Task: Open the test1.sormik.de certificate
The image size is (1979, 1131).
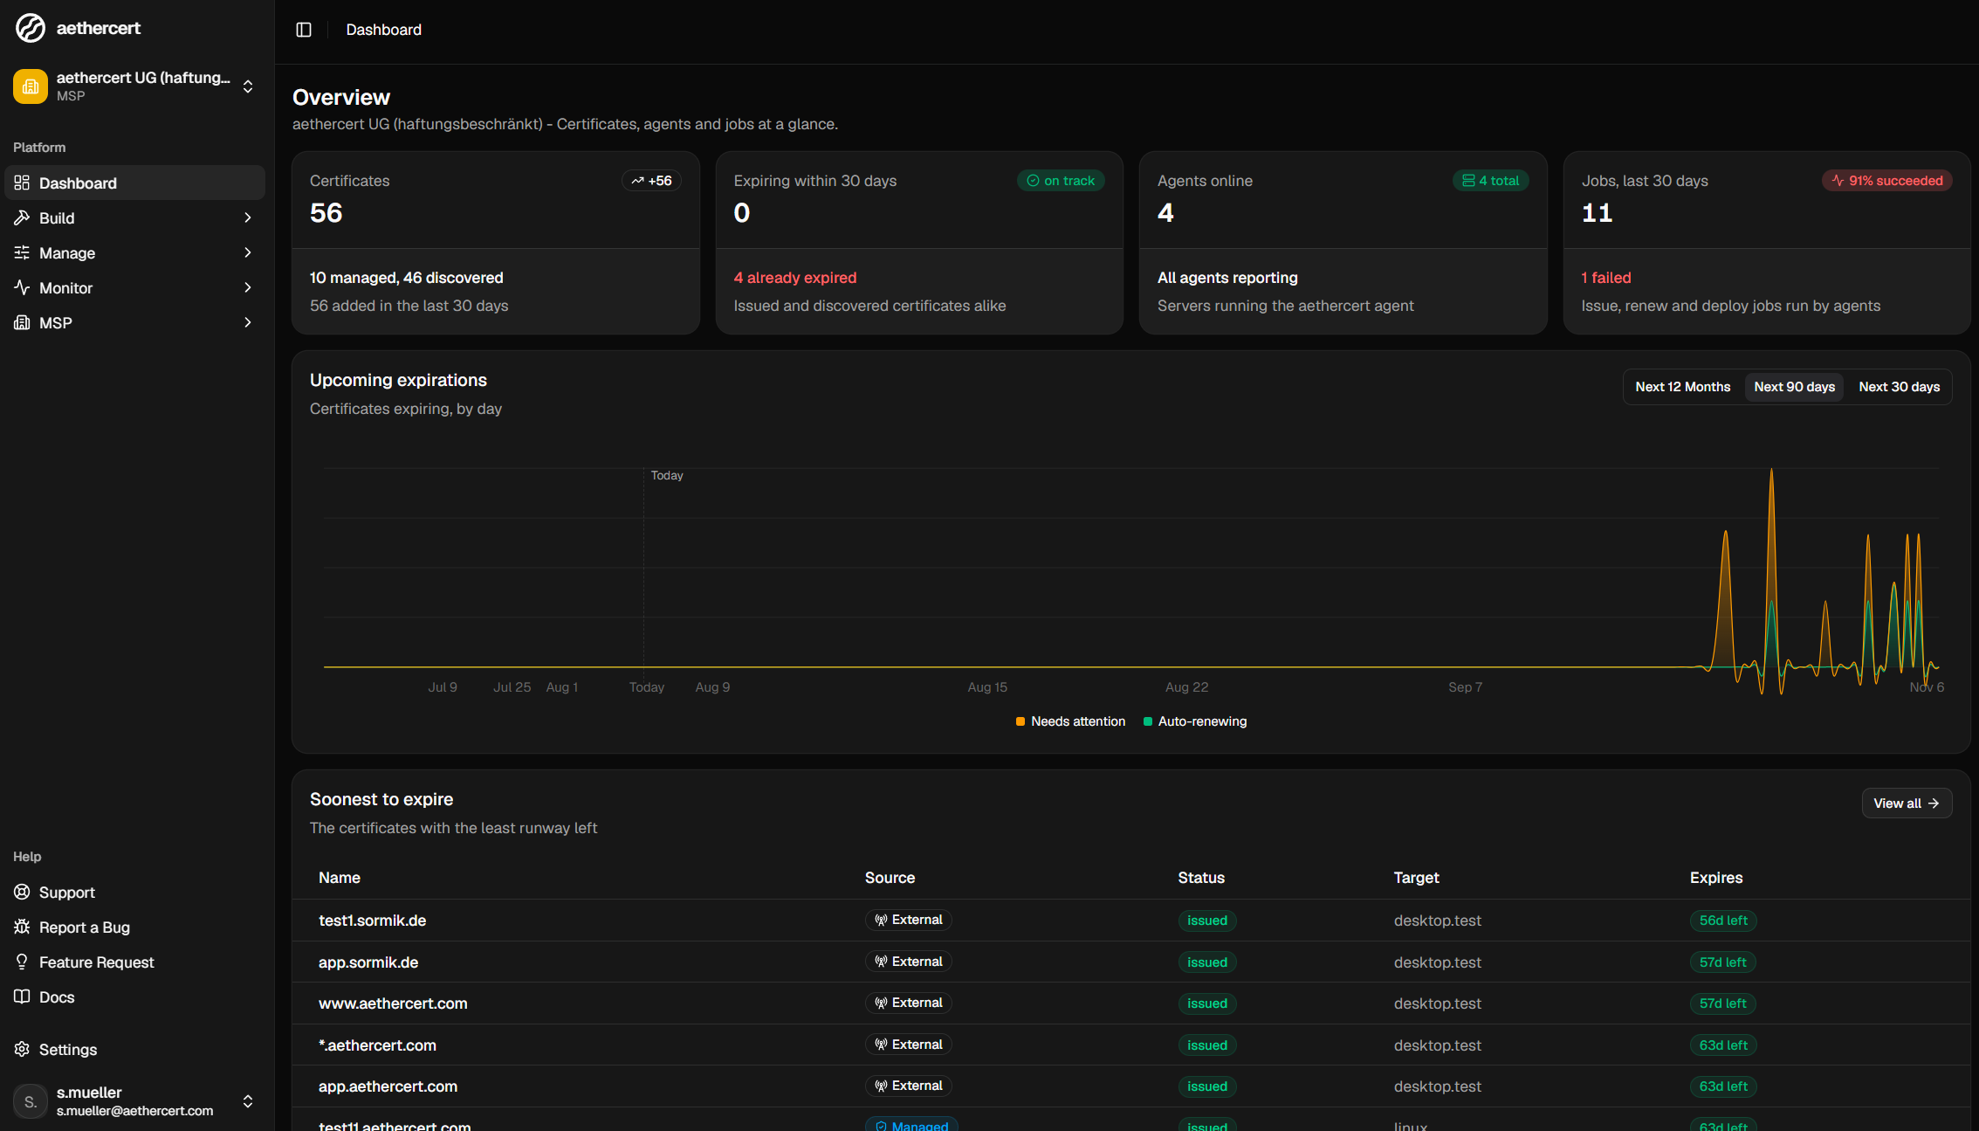Action: pyautogui.click(x=373, y=921)
